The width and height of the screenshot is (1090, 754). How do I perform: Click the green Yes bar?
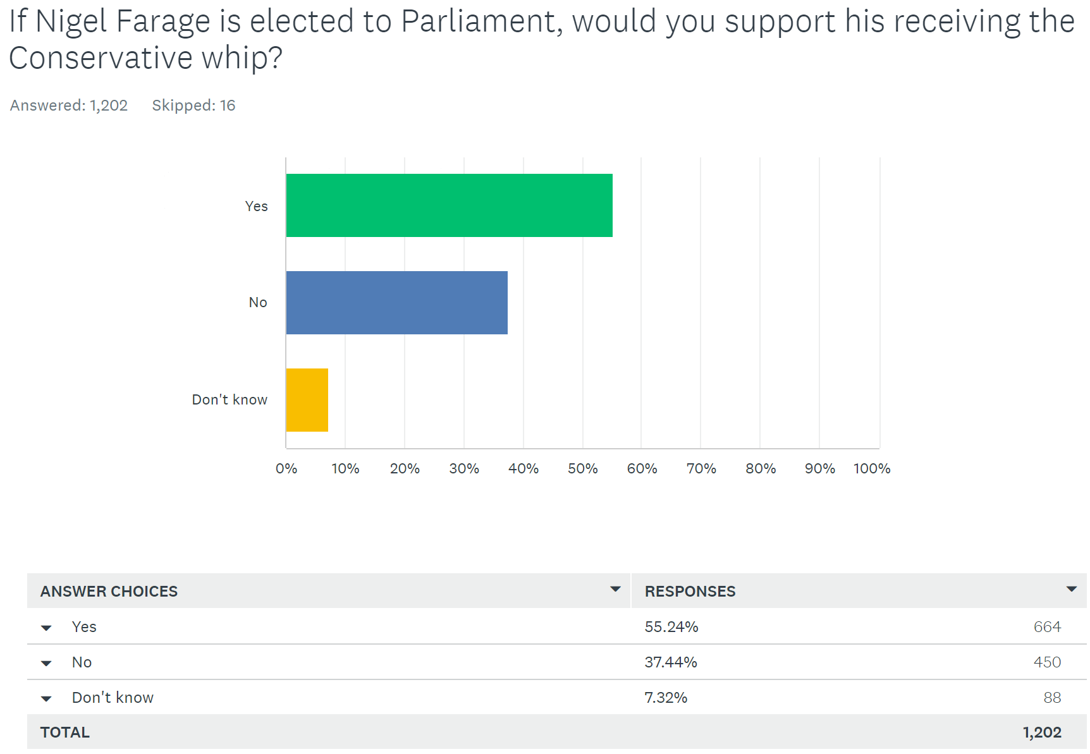pos(449,205)
